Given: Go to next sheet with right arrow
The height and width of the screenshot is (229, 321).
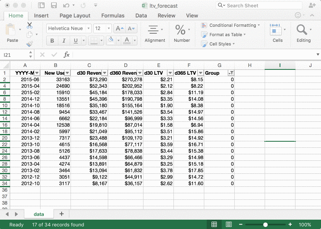Looking at the screenshot, I should point(16,214).
